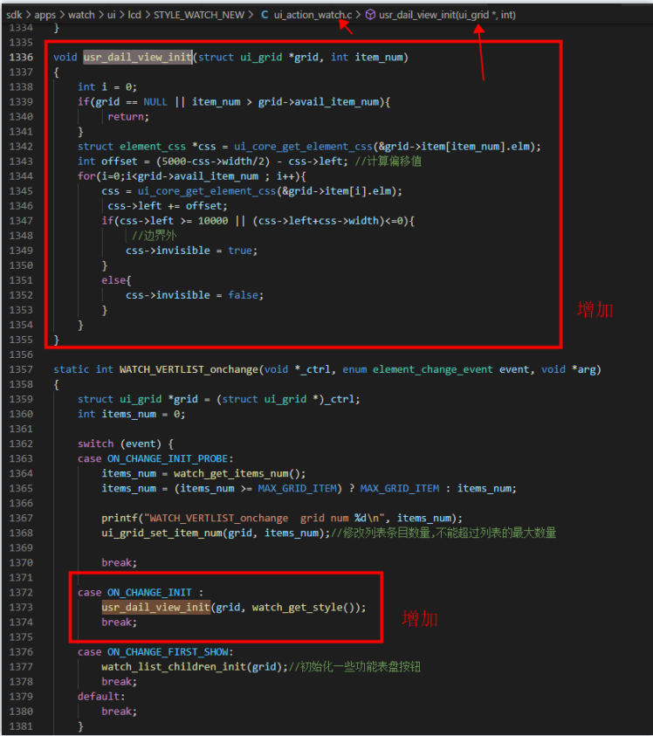
Task: Click the function symbol cube icon
Action: (370, 15)
